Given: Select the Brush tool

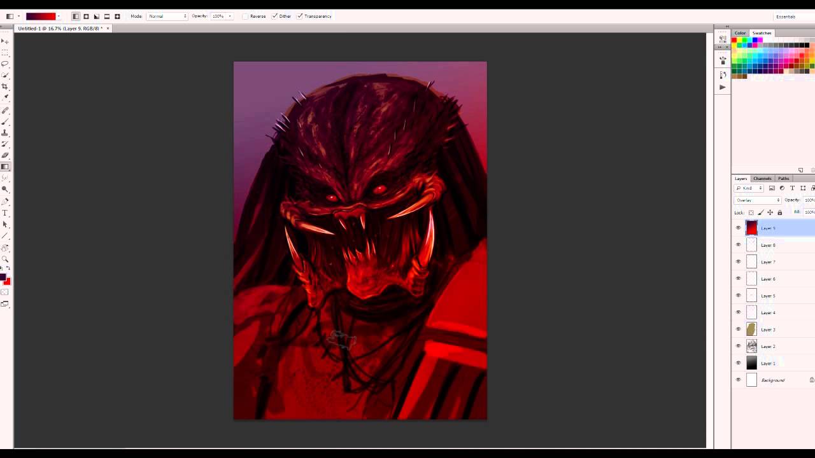Looking at the screenshot, I should 4,121.
